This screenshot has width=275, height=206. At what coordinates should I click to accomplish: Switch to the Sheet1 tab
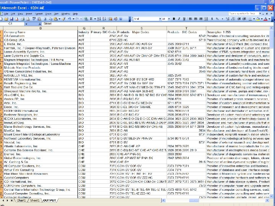[x=35, y=200]
